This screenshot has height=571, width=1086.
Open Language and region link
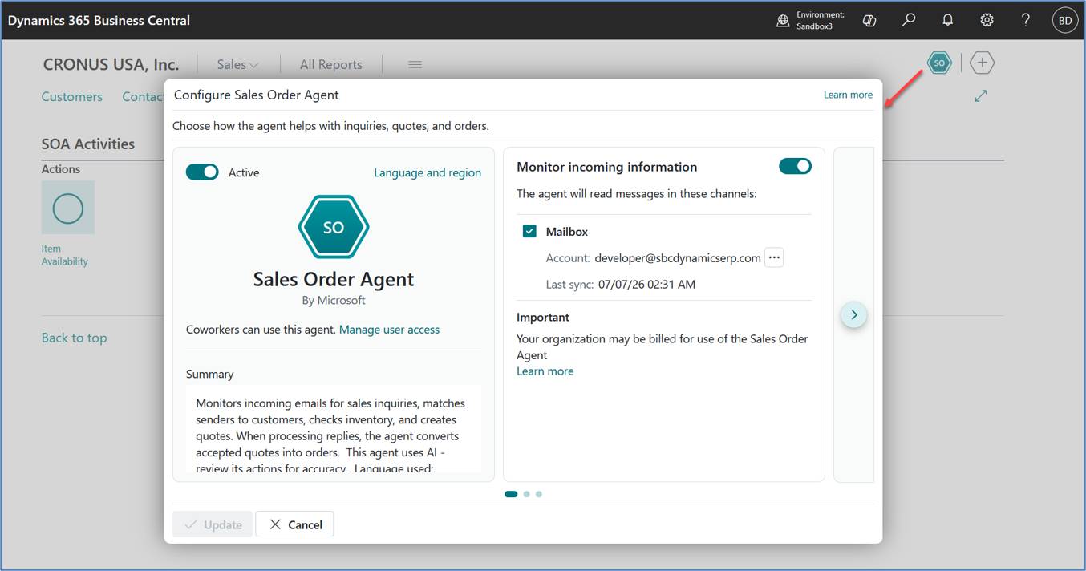pos(428,172)
